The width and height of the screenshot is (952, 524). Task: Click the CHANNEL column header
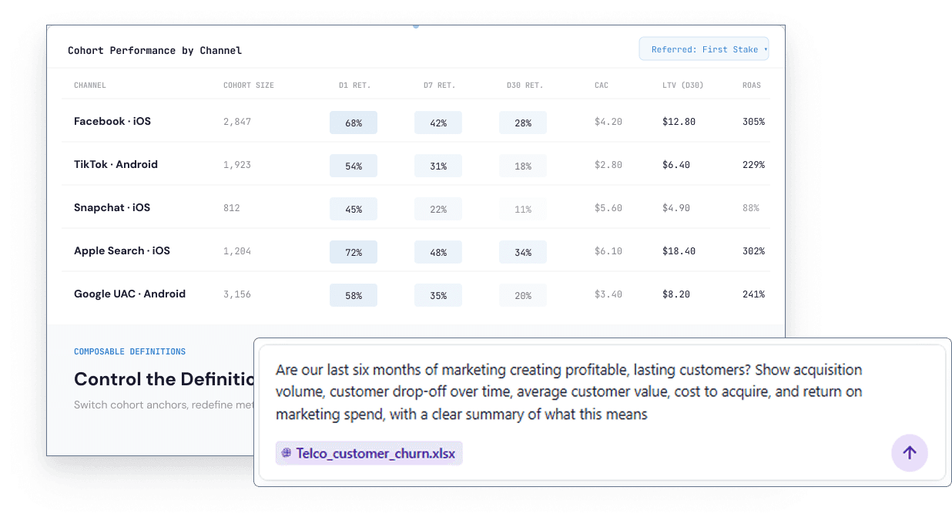click(x=90, y=86)
